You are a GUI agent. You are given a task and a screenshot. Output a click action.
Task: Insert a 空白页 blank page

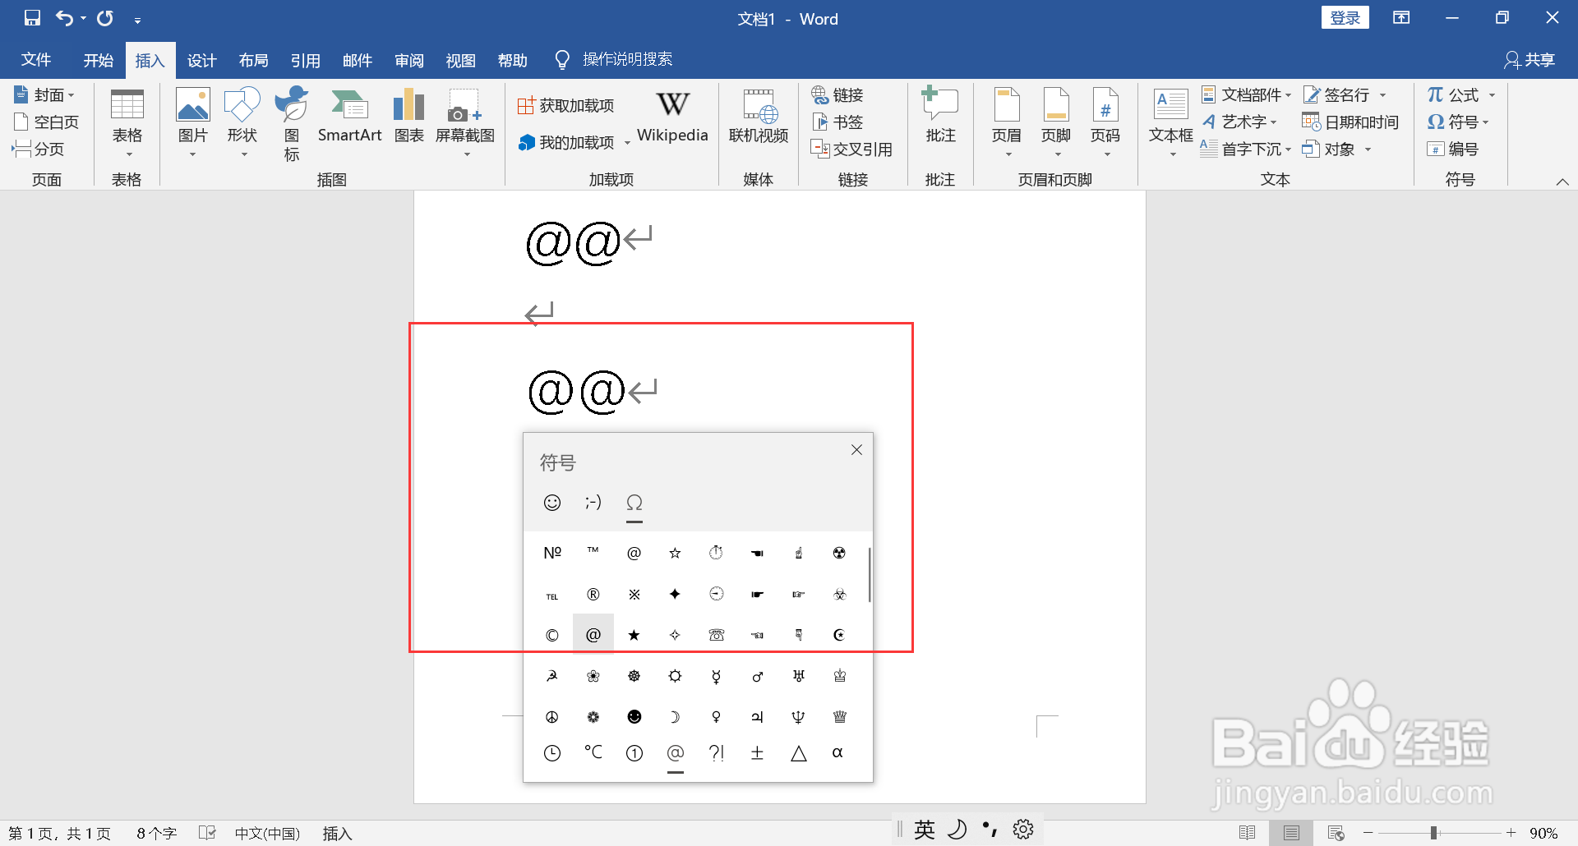click(x=47, y=122)
